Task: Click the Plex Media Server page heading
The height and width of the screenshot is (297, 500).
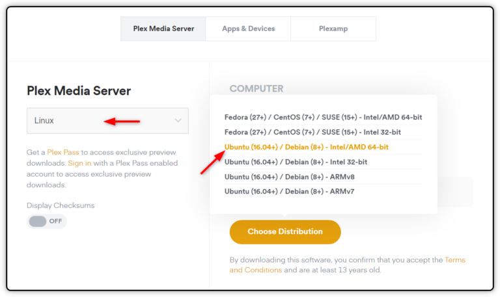Action: pyautogui.click(x=79, y=91)
